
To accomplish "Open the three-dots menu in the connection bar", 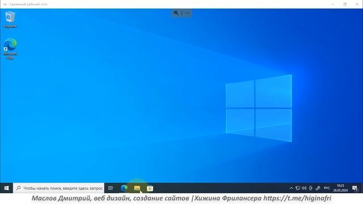I will coord(187,13).
